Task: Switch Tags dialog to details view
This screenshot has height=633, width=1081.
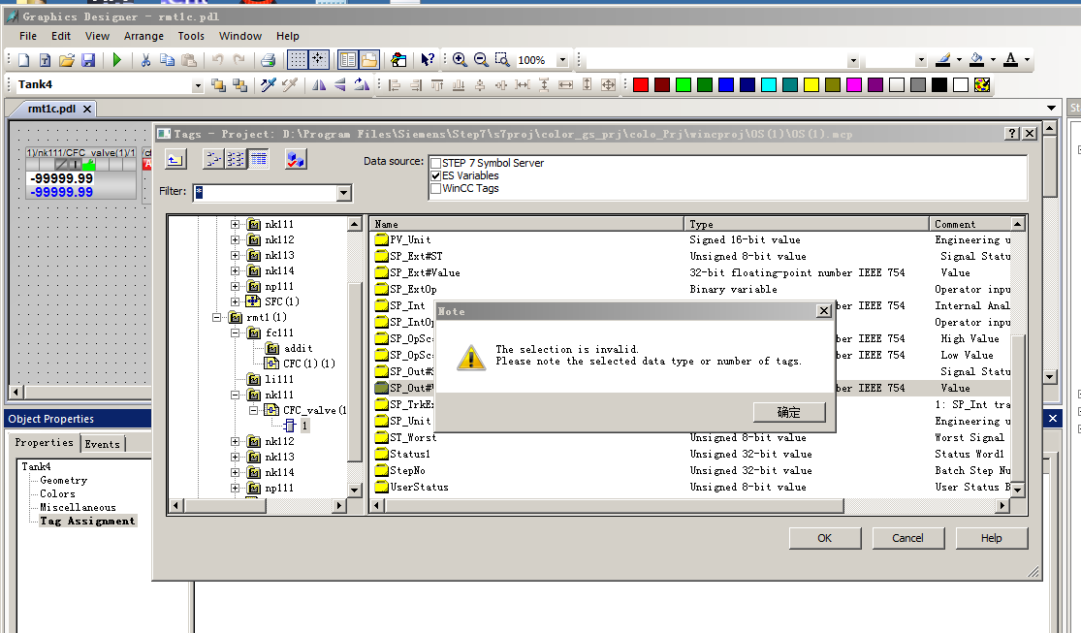Action: pyautogui.click(x=259, y=159)
